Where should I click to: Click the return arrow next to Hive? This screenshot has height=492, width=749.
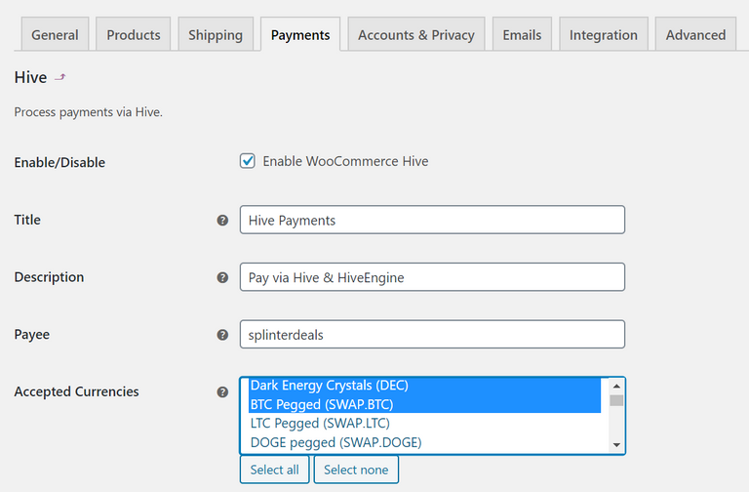click(x=59, y=77)
